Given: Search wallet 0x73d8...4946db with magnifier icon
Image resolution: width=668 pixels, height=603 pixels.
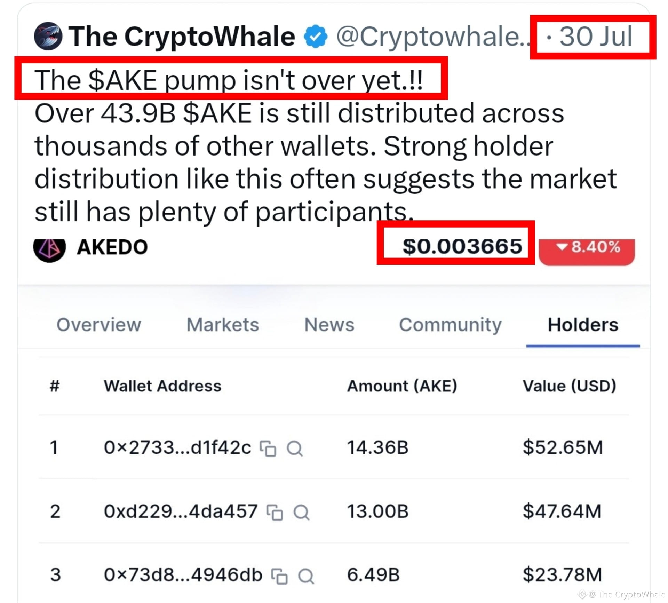Looking at the screenshot, I should click(x=306, y=576).
